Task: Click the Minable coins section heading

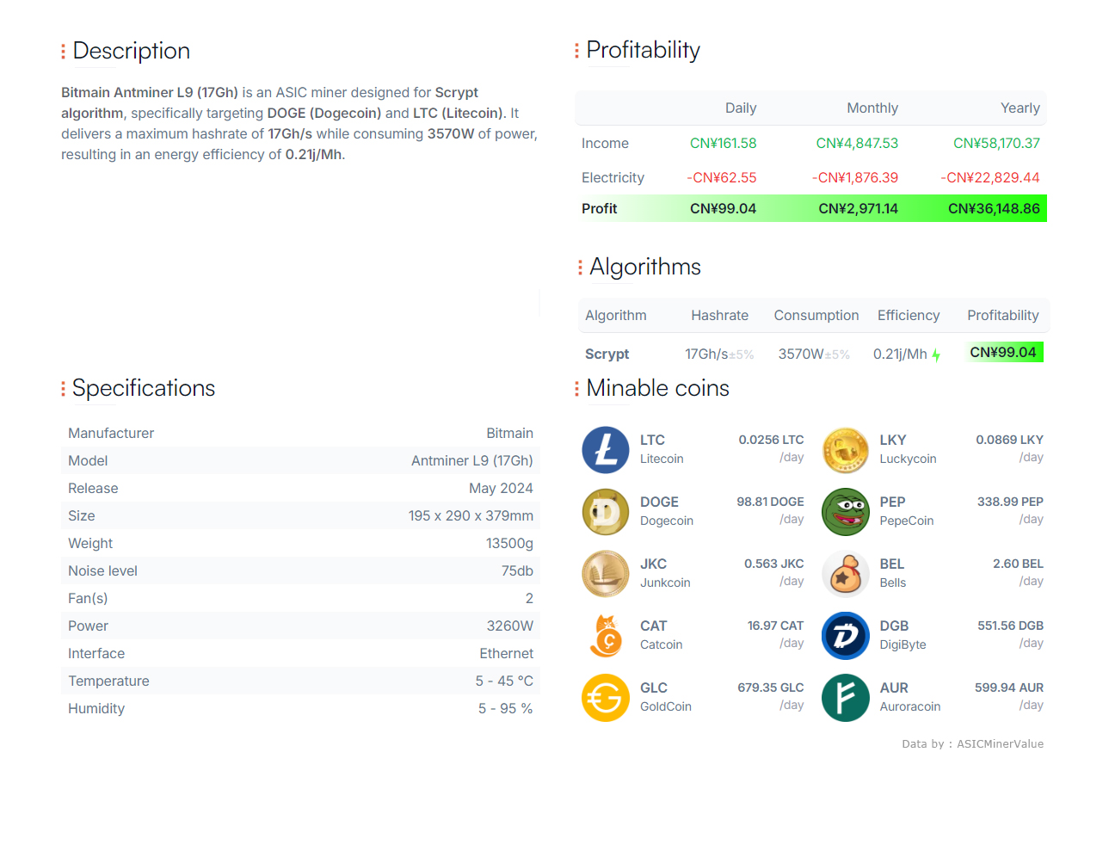Action: pos(657,388)
